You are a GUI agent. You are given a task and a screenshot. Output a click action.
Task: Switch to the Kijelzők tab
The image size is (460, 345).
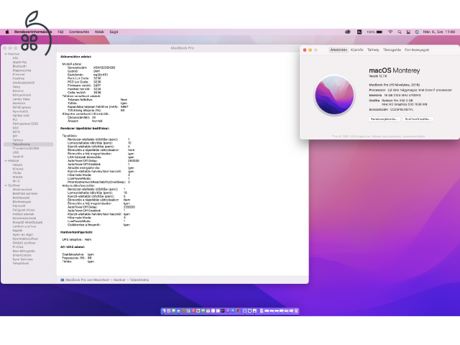click(x=357, y=50)
